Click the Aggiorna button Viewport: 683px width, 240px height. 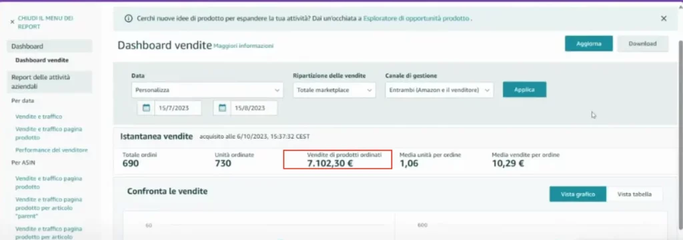point(589,43)
